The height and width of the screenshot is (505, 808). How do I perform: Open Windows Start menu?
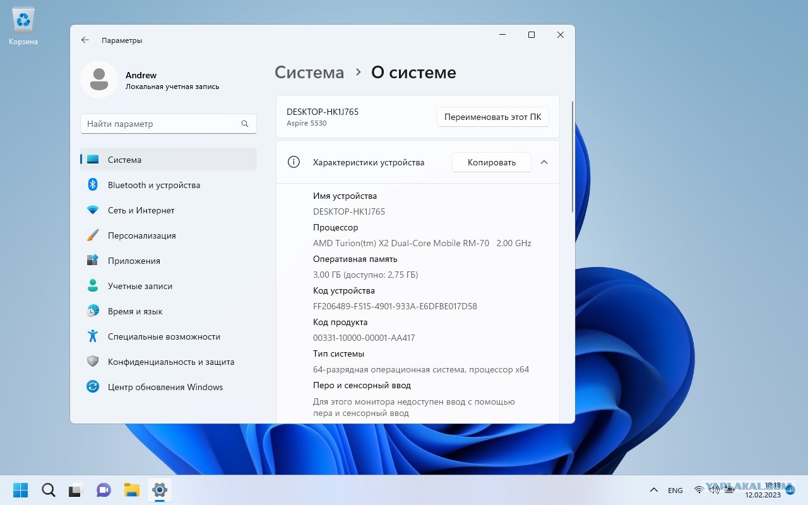click(x=20, y=490)
